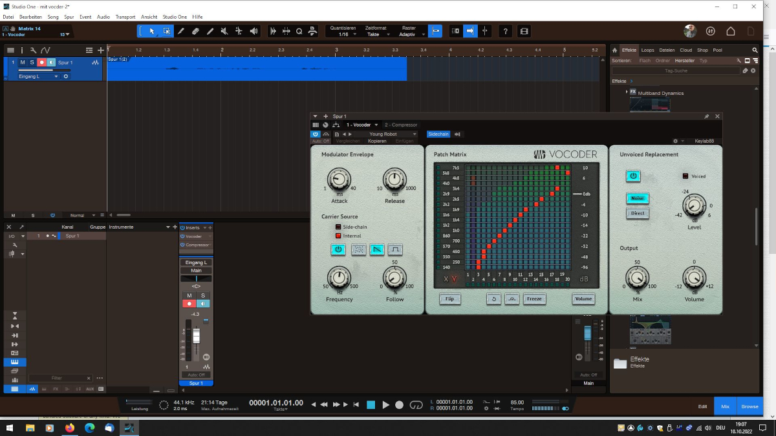
Task: Select the arrow tool in toolbar
Action: click(152, 31)
